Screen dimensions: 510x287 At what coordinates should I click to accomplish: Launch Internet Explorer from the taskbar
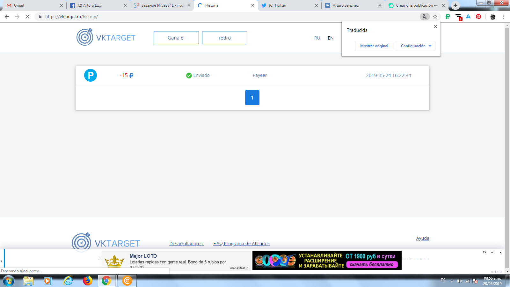(x=68, y=281)
